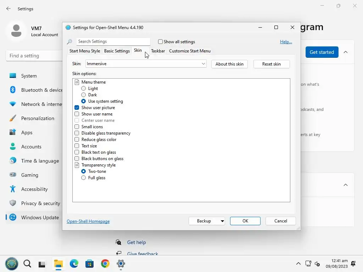Open the Open-Shell Homepage link
363x272 pixels.
[88, 221]
